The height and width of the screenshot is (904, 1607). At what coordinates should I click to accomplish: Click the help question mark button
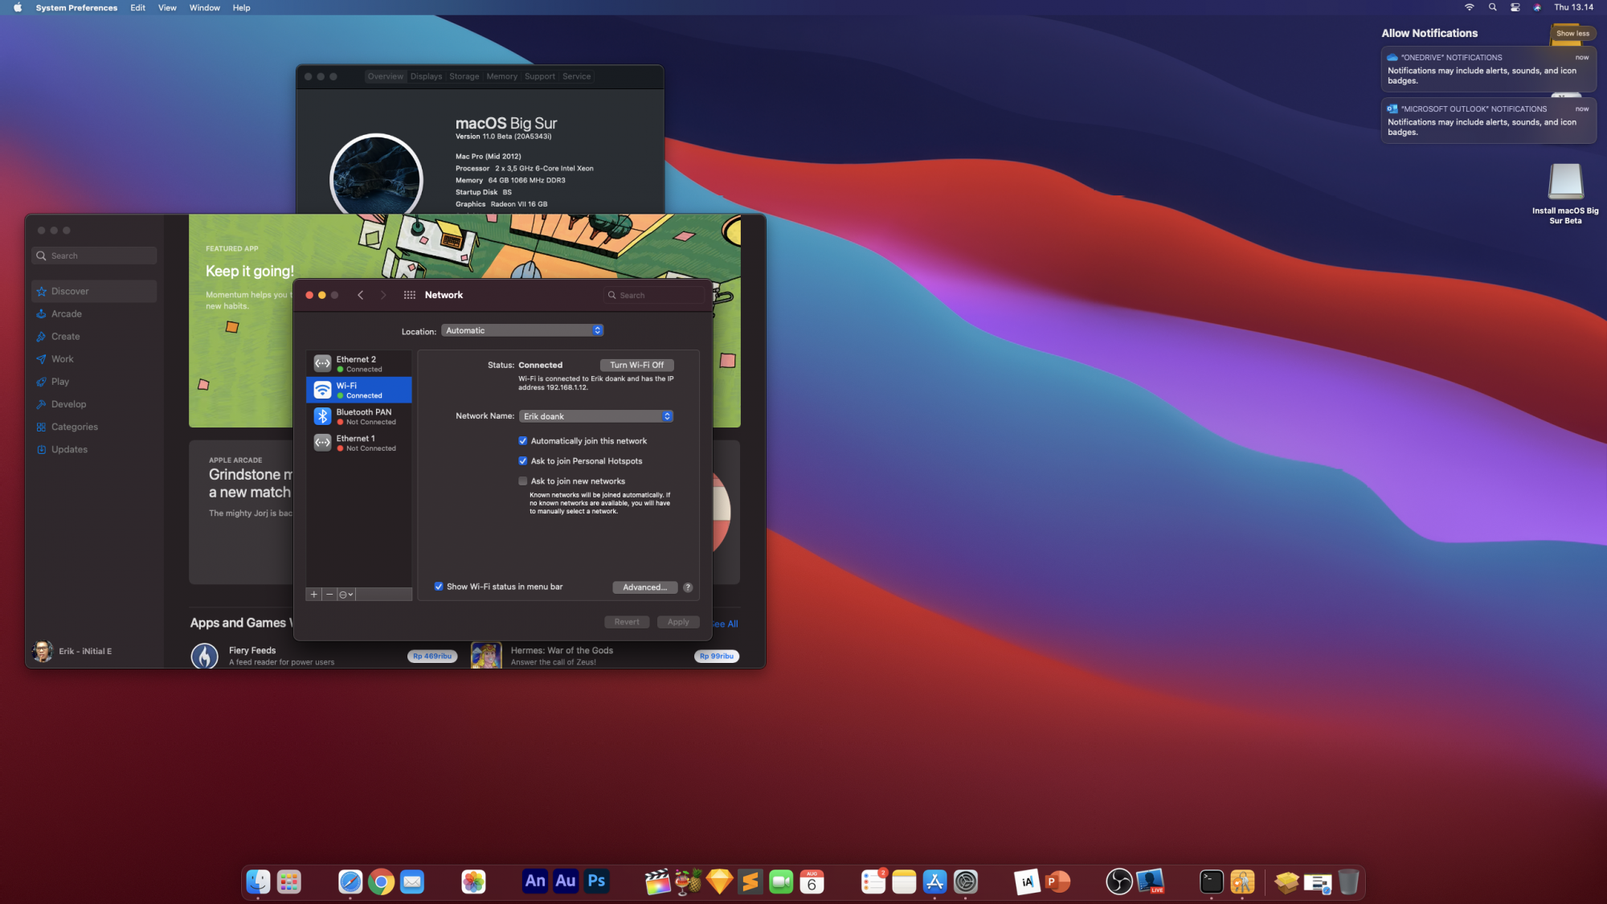(688, 587)
